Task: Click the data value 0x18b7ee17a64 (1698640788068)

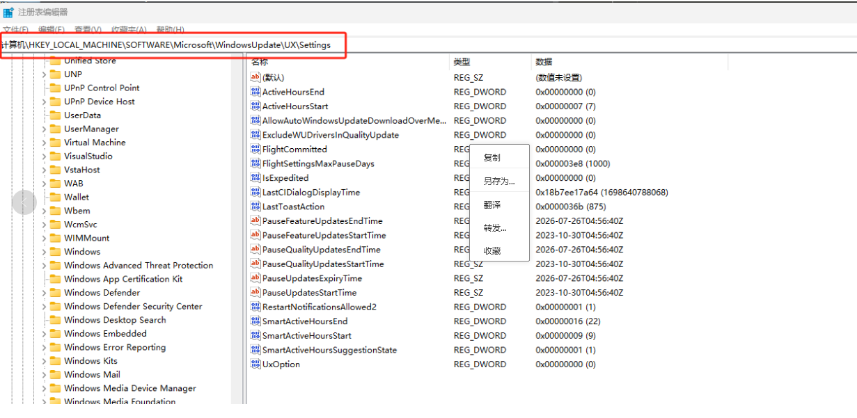Action: pyautogui.click(x=602, y=192)
